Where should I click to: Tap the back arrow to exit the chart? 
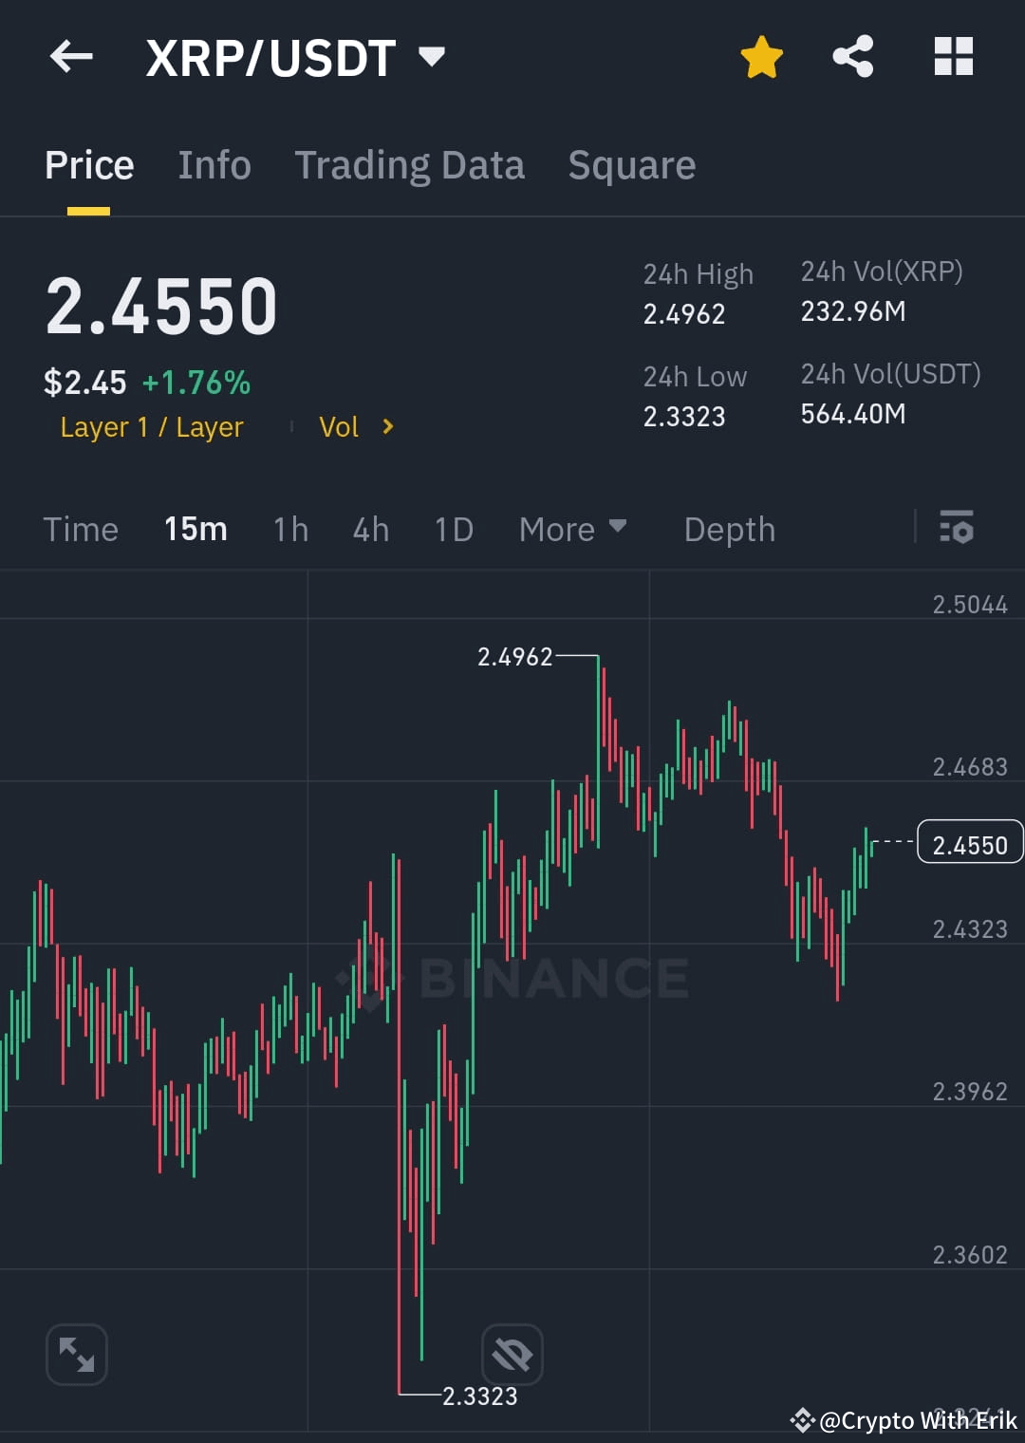71,57
